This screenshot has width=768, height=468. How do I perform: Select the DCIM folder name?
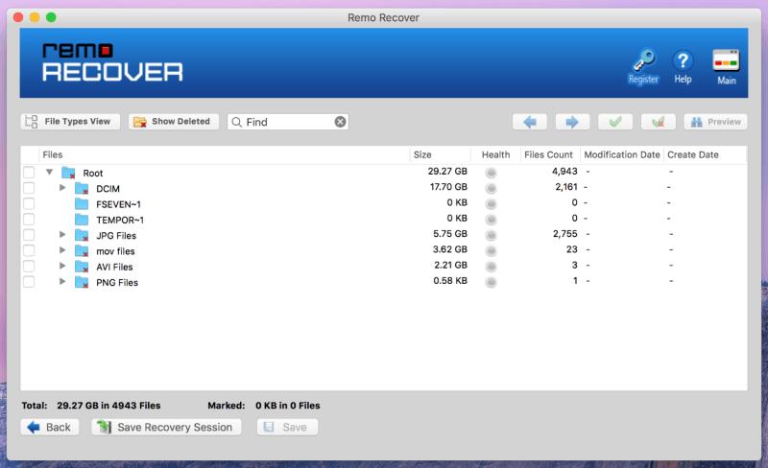pyautogui.click(x=108, y=189)
